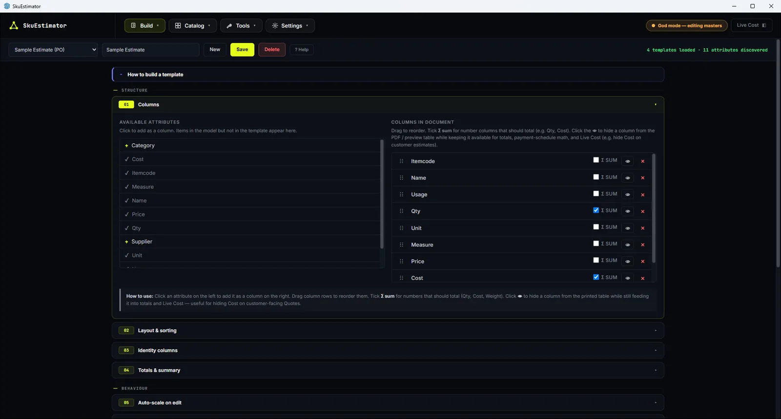Click the available attributes list scrollbar
Screen dimensions: 781x419
382,194
